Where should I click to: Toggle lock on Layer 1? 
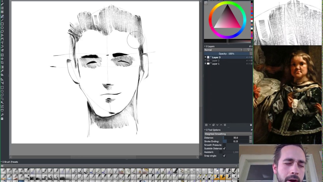click(x=247, y=64)
